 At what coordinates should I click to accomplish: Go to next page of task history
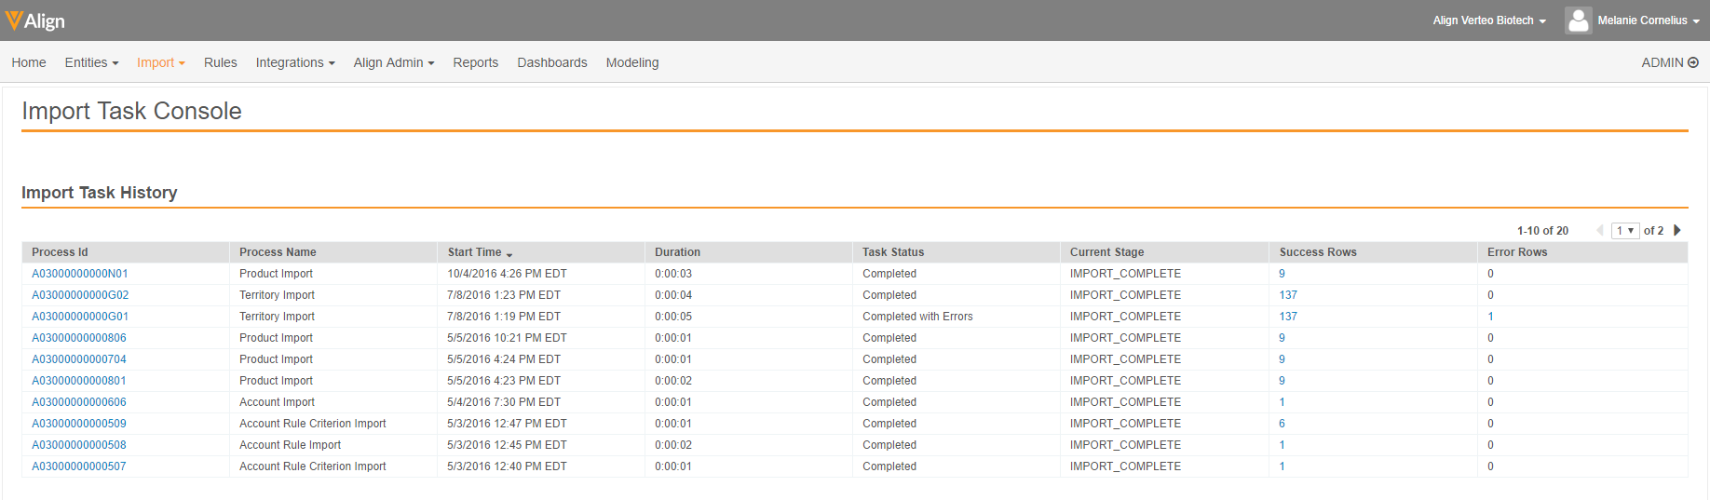(x=1677, y=230)
